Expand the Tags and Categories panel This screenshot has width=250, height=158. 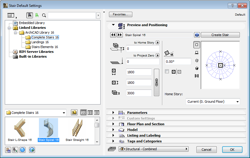tap(113, 141)
